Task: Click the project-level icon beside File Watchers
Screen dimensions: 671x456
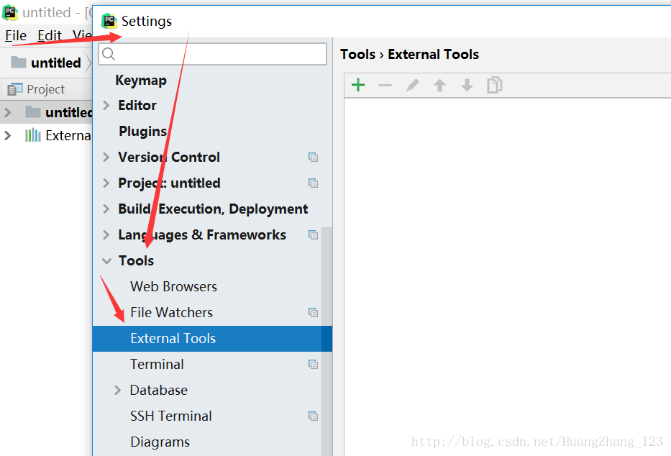Action: [x=313, y=313]
